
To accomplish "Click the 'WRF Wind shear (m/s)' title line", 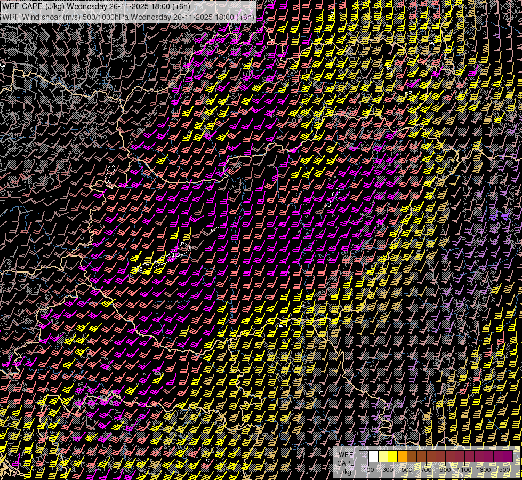I will [128, 17].
